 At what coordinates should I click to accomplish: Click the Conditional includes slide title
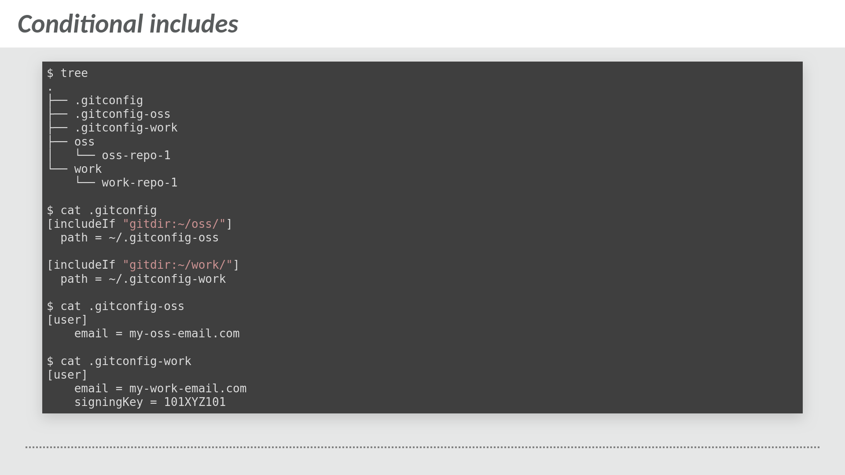point(128,24)
